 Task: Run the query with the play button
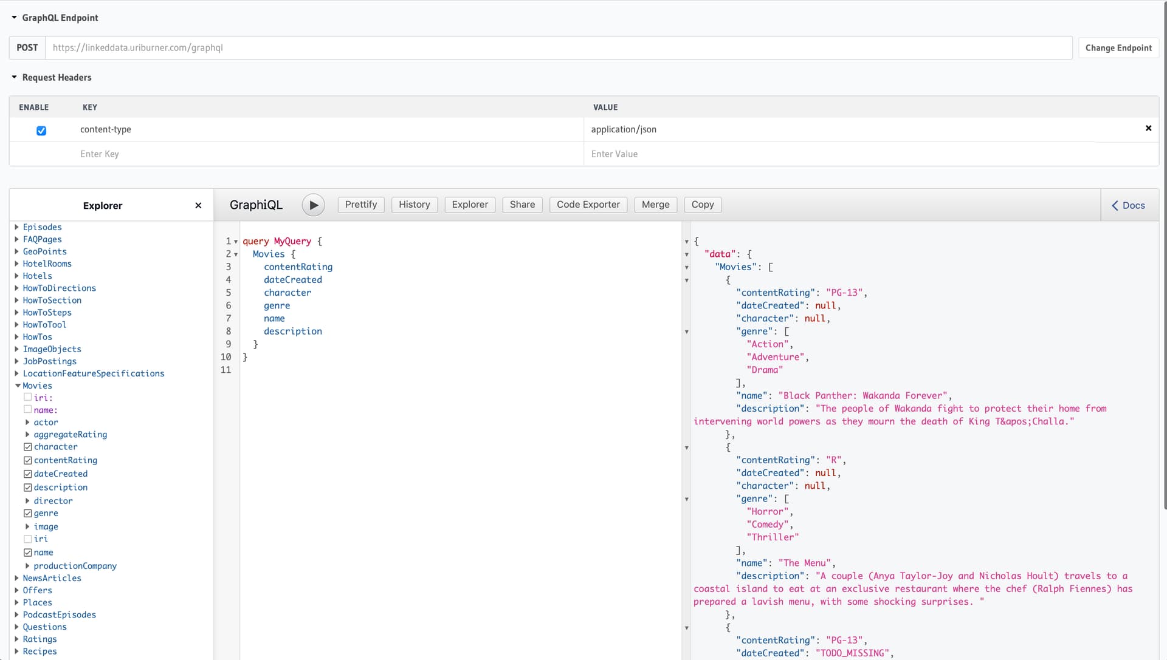(x=313, y=205)
